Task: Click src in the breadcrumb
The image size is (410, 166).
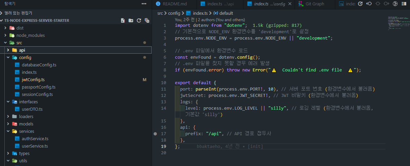Action: 160,13
